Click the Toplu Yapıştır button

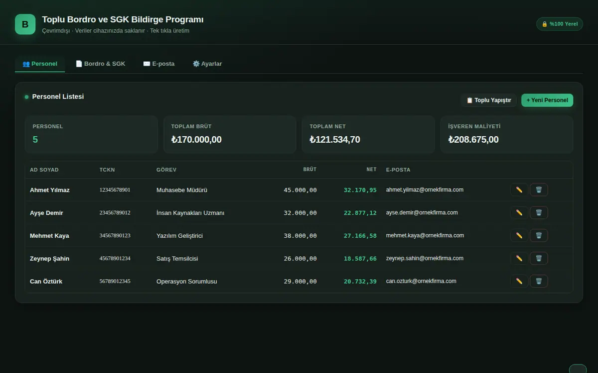pos(489,100)
